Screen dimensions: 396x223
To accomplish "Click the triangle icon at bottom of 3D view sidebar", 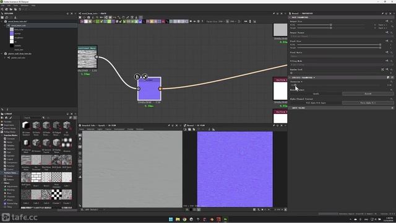I will [x=80, y=177].
